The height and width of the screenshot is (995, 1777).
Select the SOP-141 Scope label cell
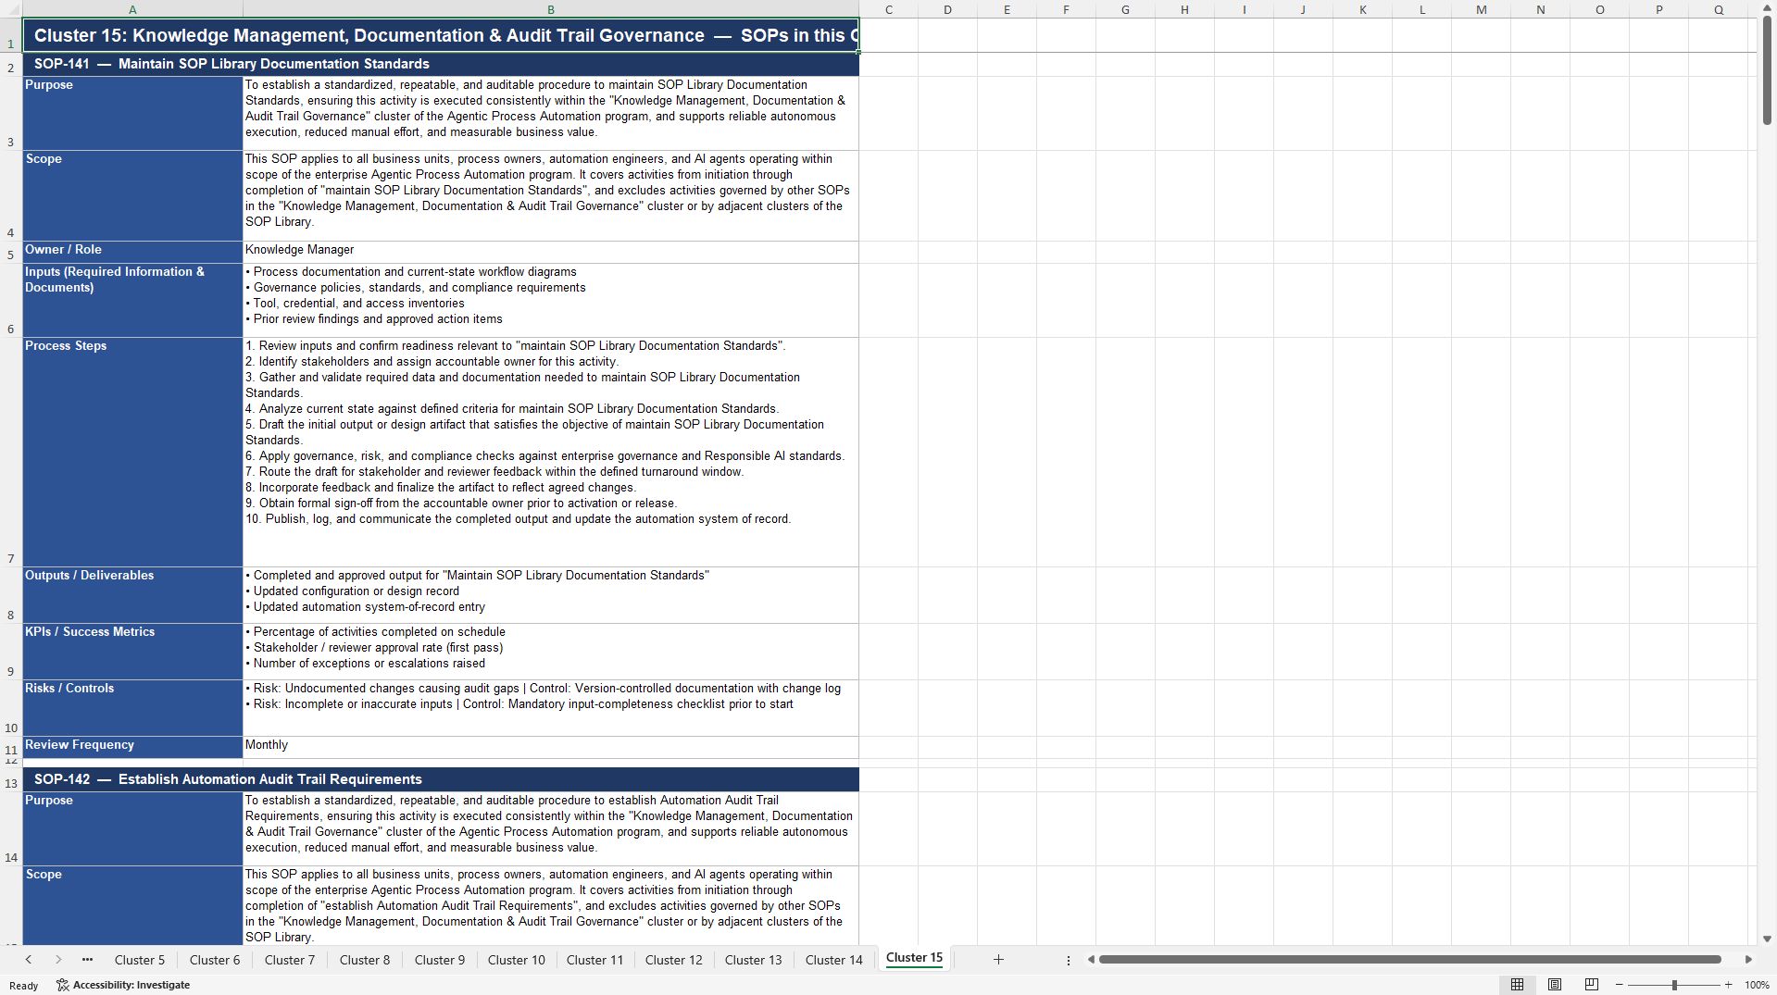[132, 195]
